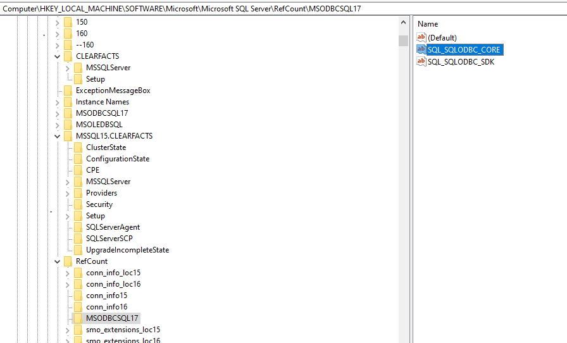The width and height of the screenshot is (567, 343).
Task: Expand the Providers key
Action: tap(67, 194)
